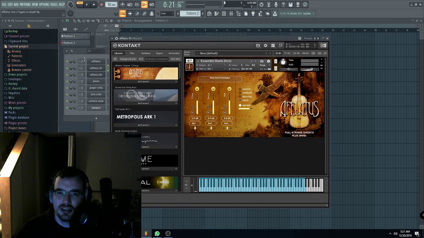Viewport: 424px width, 238px height.
Task: Arm the record button
Action: (101, 5)
